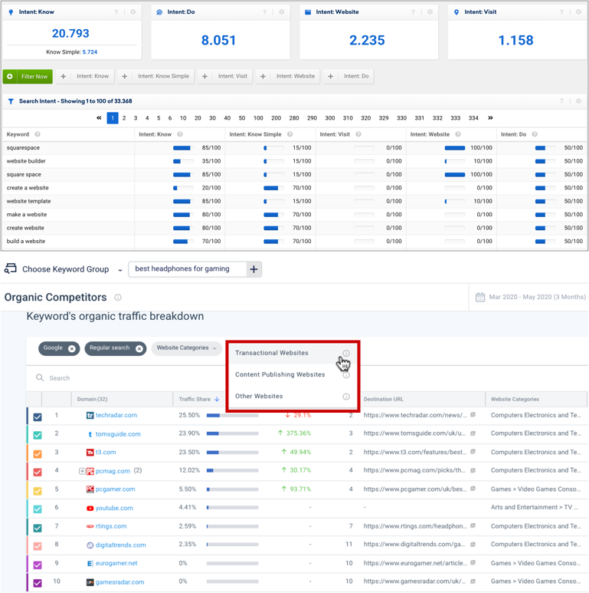Toggle checkbox for eurogamer.net row
Viewport: 589px width, 593px height.
tap(38, 565)
